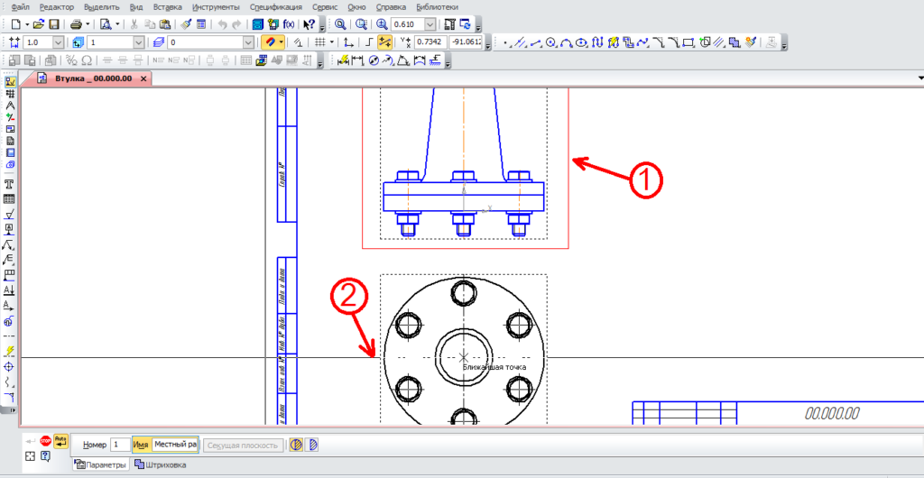924x478 pixels.
Task: Click the Имя text field
Action: pyautogui.click(x=174, y=445)
